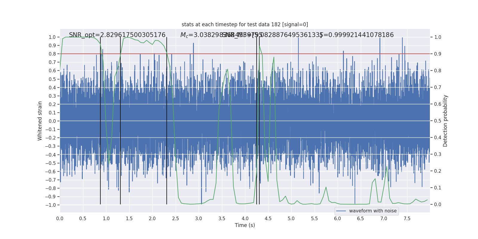478x239 pixels.
Task: Click the x-axis tick label 6.0
Action: (x=337, y=219)
